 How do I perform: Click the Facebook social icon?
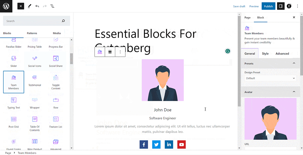144,145
